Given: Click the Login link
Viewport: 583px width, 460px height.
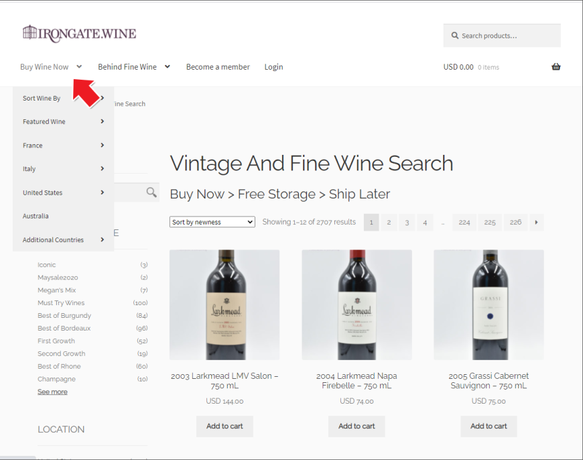Looking at the screenshot, I should 273,67.
